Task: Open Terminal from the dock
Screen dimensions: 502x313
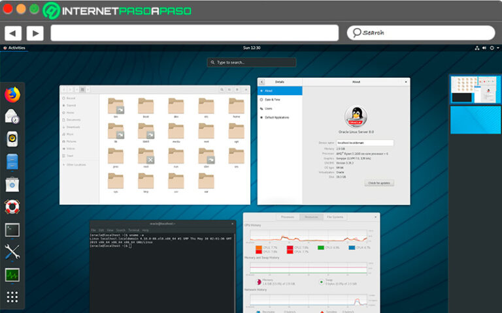Action: 12,230
